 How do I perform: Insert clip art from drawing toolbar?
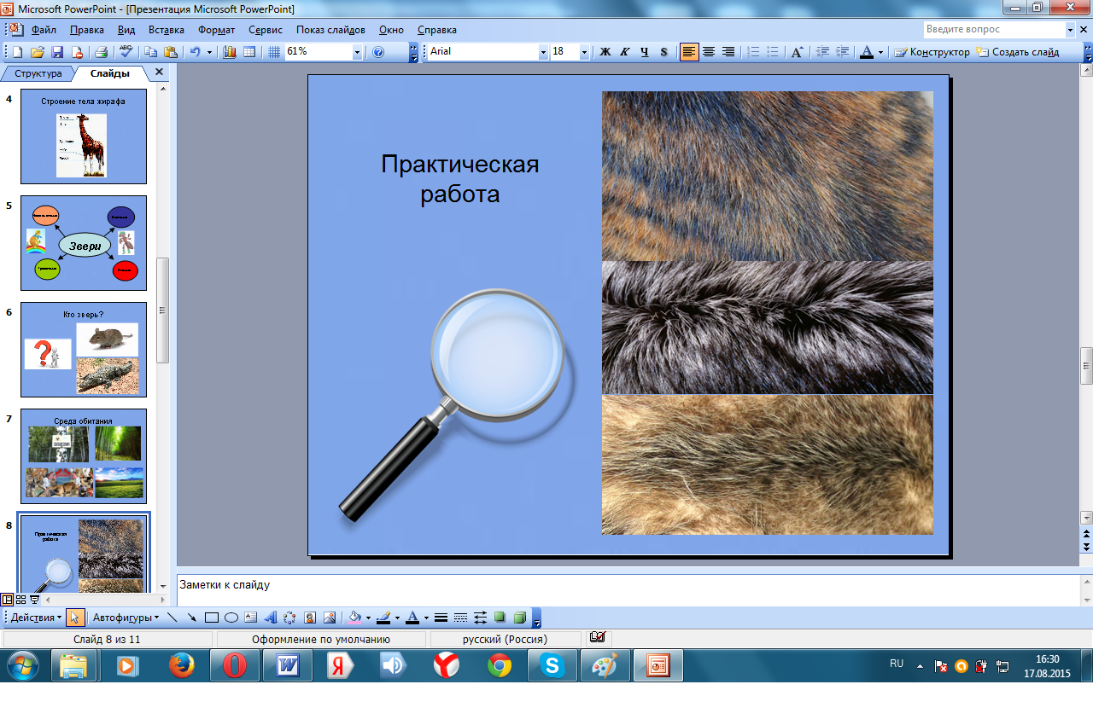tap(310, 618)
